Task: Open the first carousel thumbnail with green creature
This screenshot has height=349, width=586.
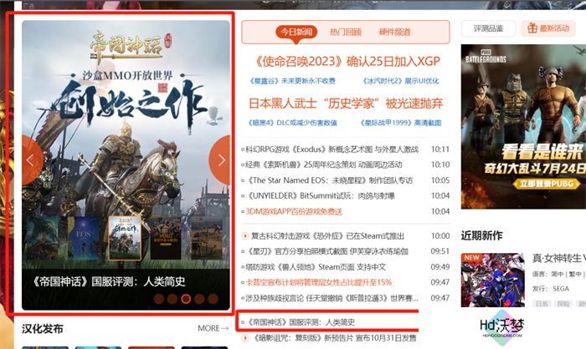Action: (42, 238)
